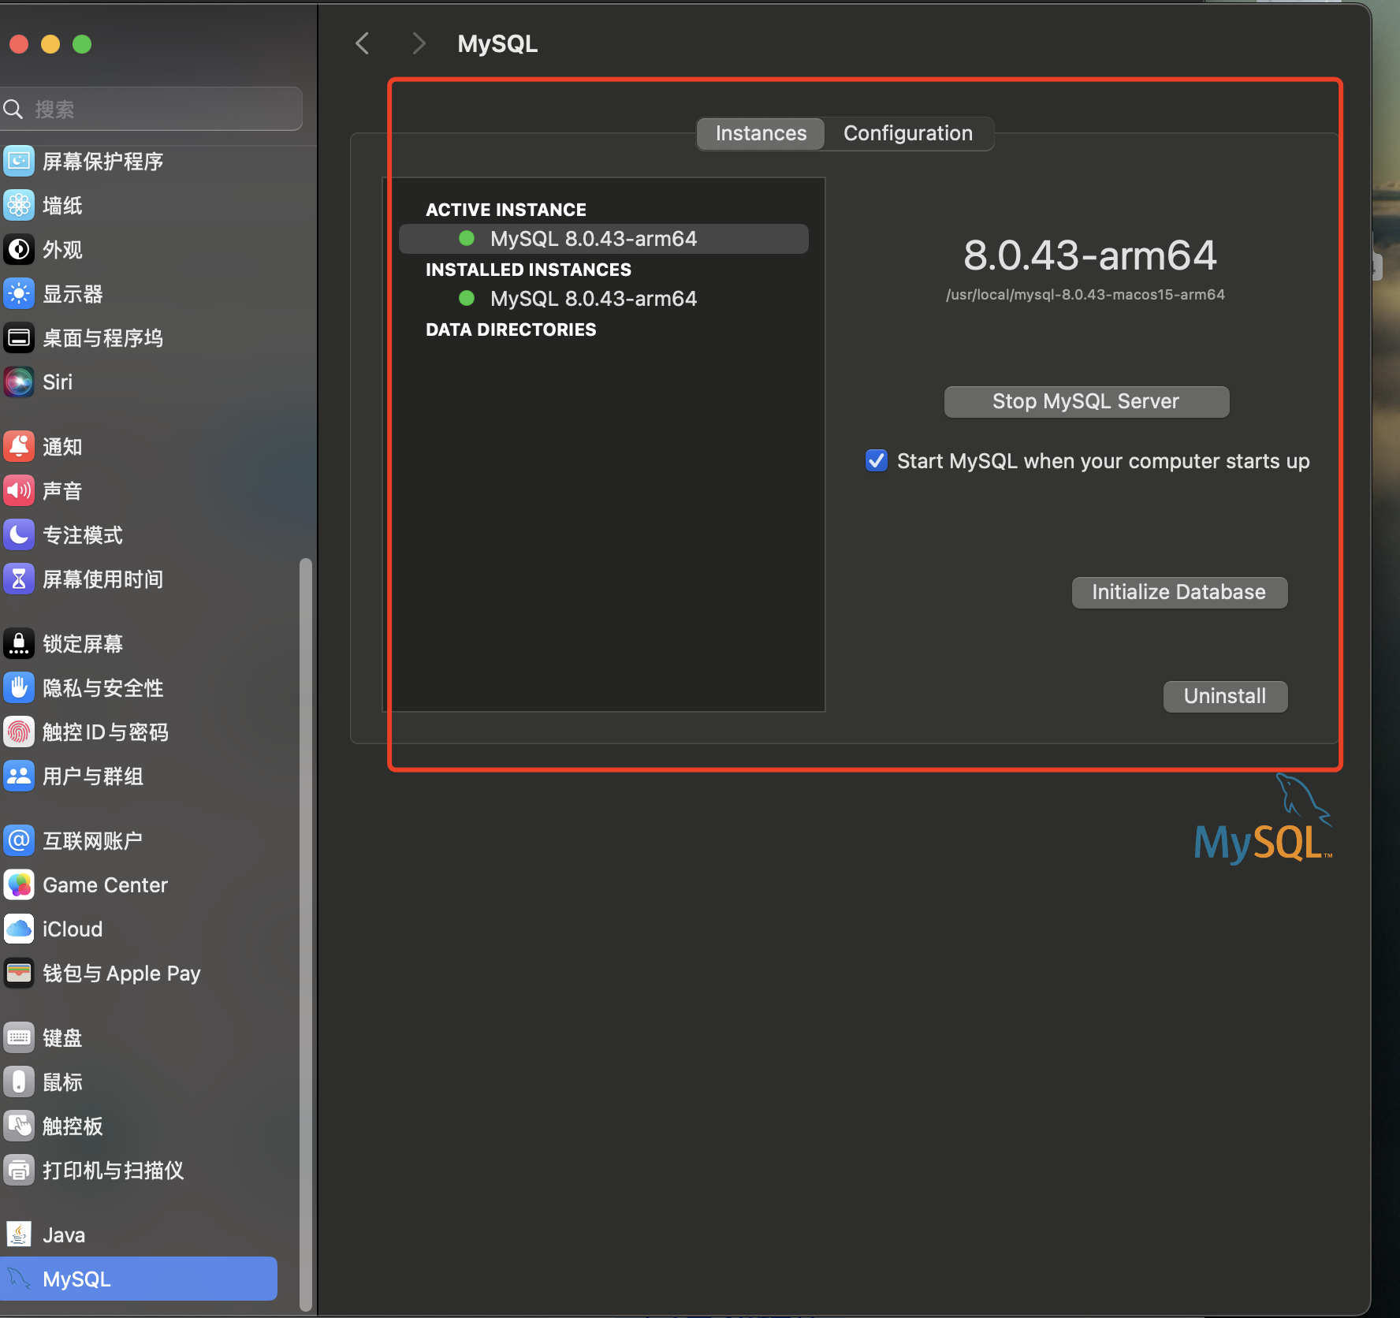Image resolution: width=1400 pixels, height=1318 pixels.
Task: Open Game Center icon
Action: (x=19, y=885)
